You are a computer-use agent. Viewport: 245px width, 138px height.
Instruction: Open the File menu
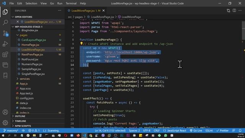[x=11, y=3]
